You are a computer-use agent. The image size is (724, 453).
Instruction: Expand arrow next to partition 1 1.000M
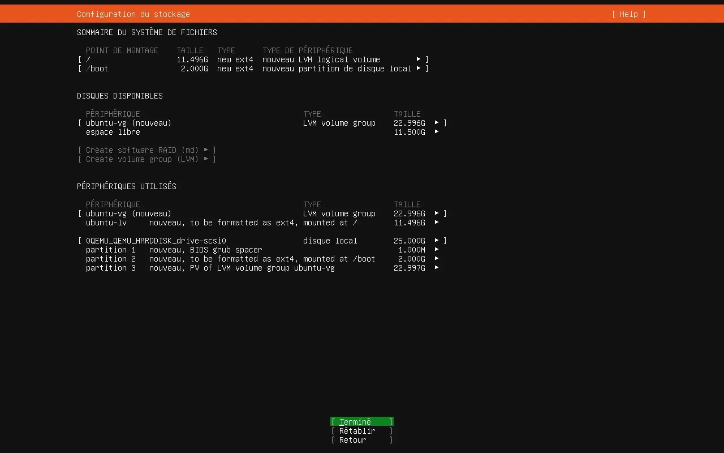point(437,250)
